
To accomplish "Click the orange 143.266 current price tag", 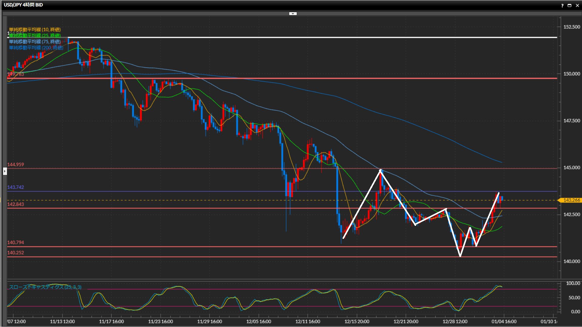I will point(571,200).
